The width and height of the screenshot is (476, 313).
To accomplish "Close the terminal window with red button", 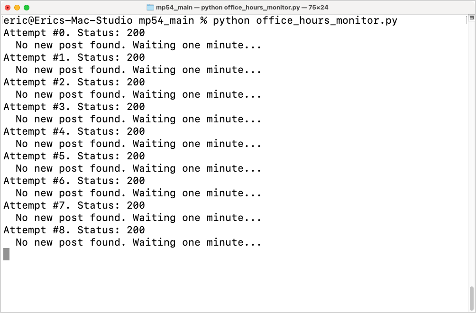I will coord(8,8).
